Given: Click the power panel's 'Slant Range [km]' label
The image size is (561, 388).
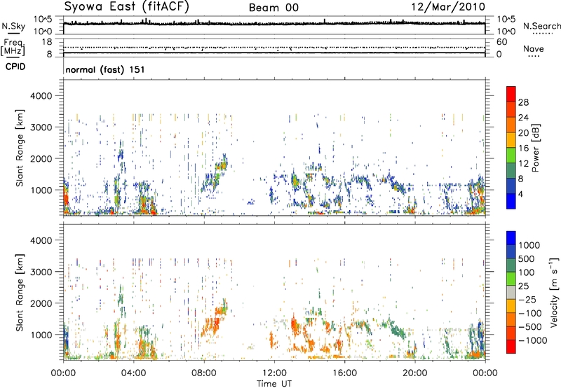Looking at the screenshot, I should click(19, 148).
